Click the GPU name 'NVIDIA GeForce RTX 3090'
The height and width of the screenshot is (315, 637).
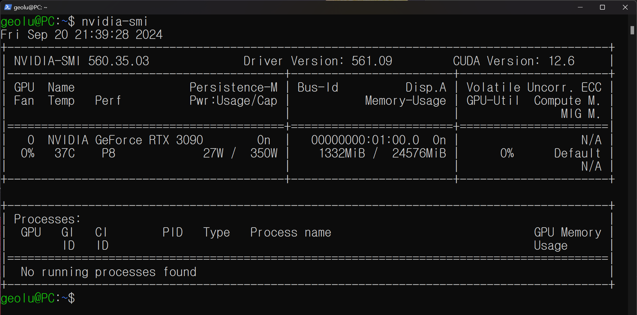point(125,140)
